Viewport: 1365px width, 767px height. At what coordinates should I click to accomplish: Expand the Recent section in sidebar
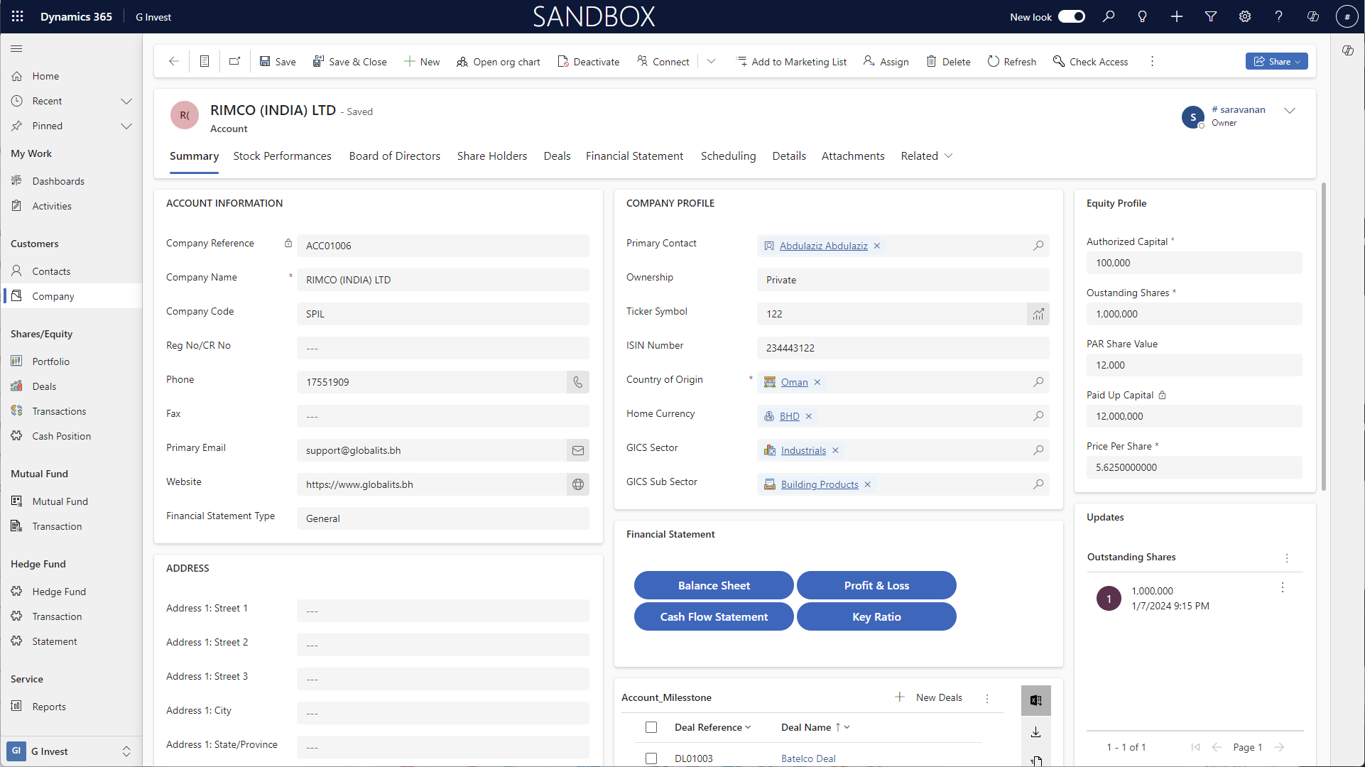[x=126, y=101]
